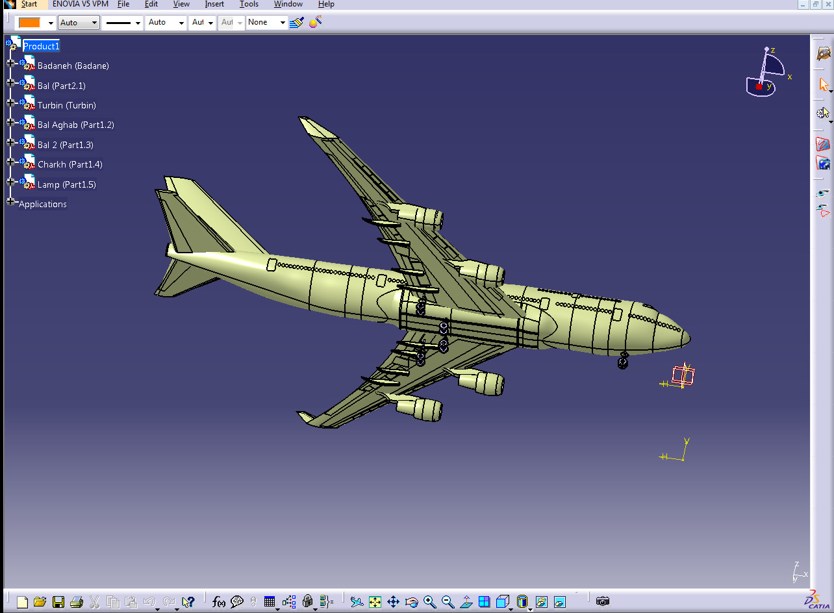Select the Pan four-arrow icon
Viewport: 834px width, 613px height.
click(x=393, y=602)
